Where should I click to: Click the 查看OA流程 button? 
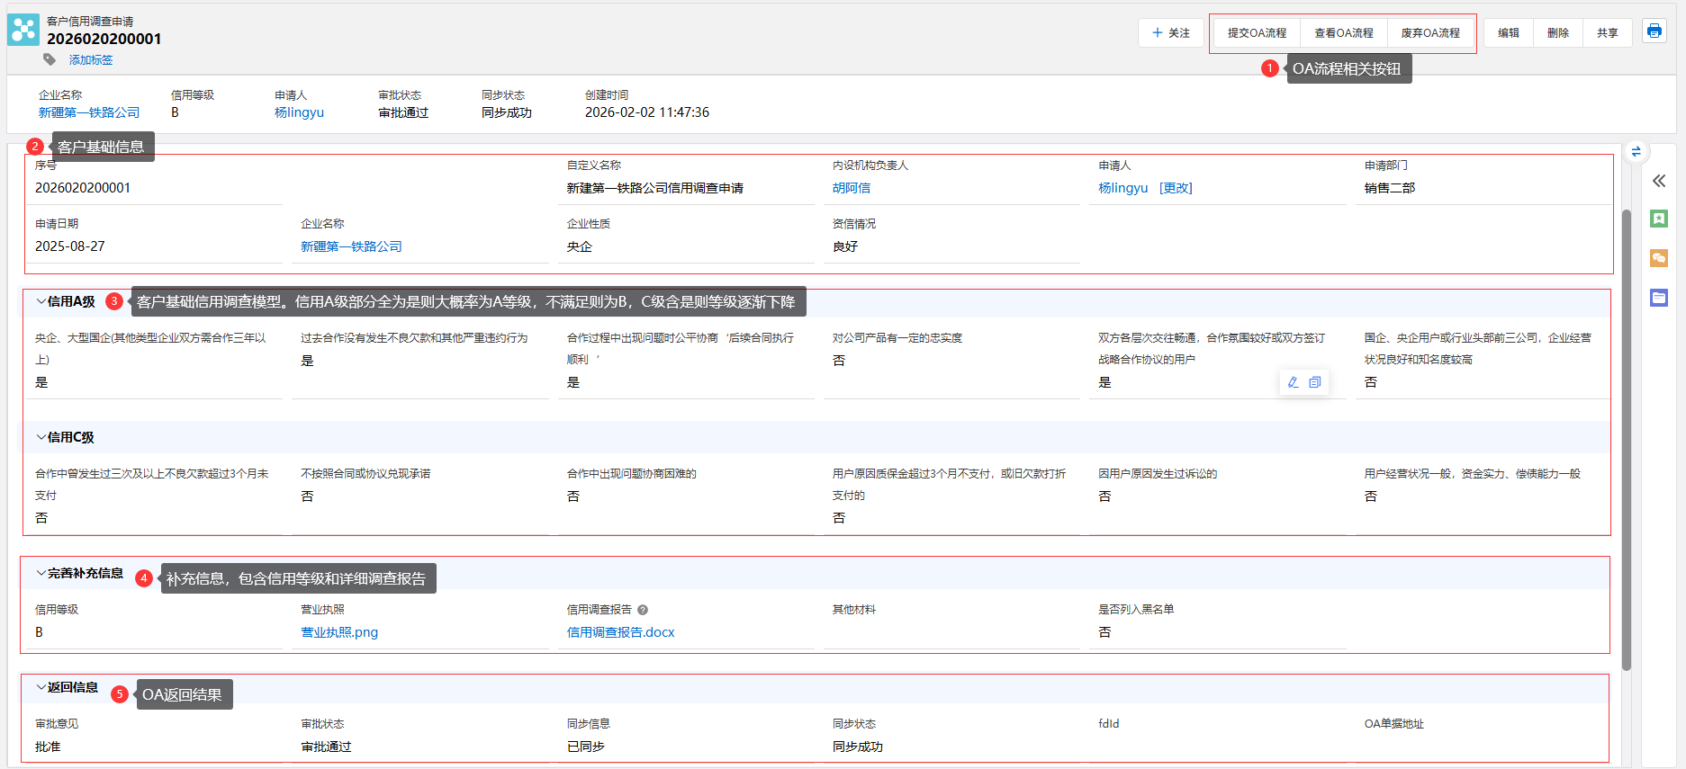coord(1343,33)
